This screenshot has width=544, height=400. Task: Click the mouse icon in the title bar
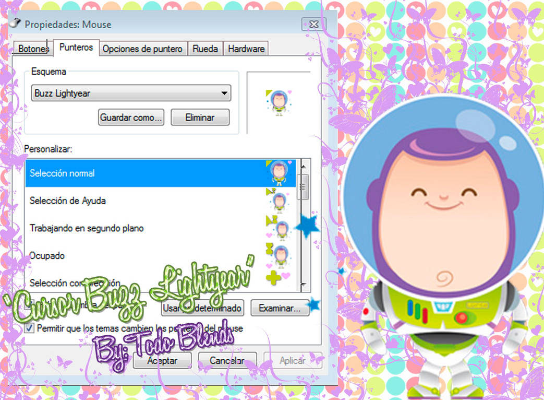[x=14, y=23]
